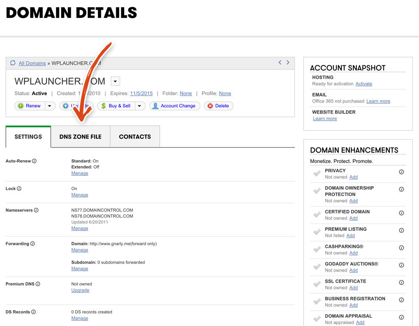Click Learn more under Website Builder
419x326 pixels.
[325, 118]
